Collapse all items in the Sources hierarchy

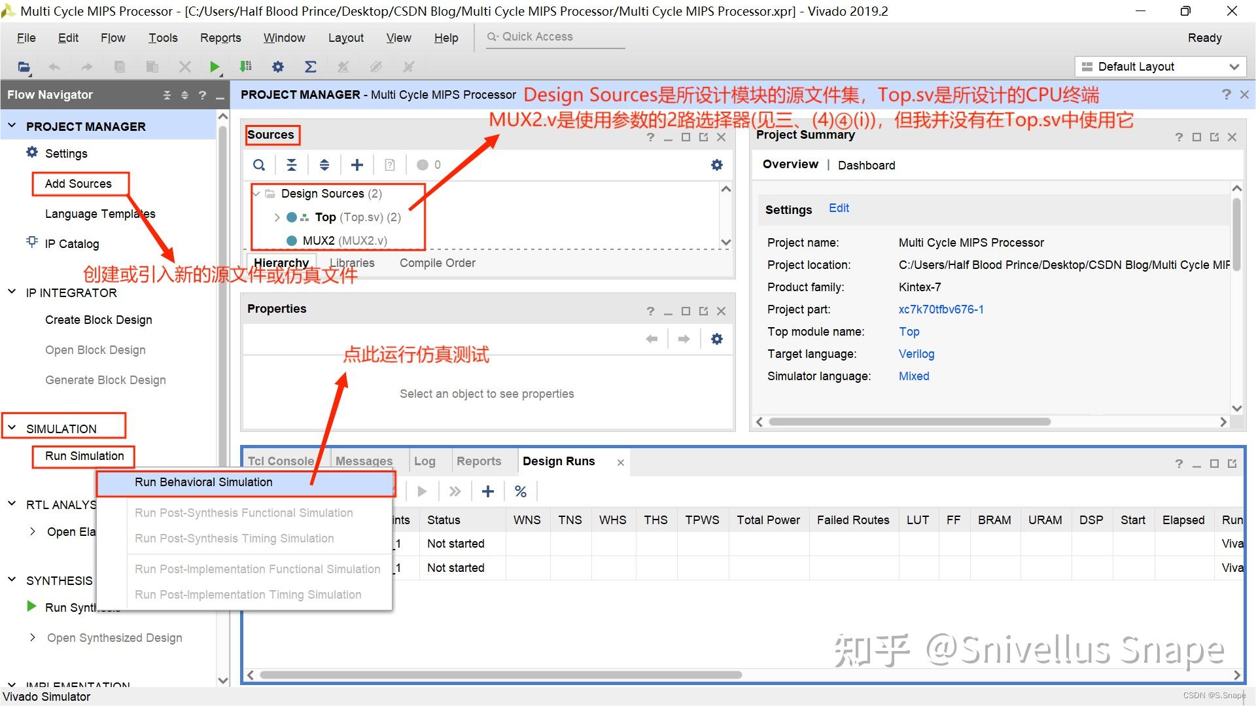pos(292,164)
